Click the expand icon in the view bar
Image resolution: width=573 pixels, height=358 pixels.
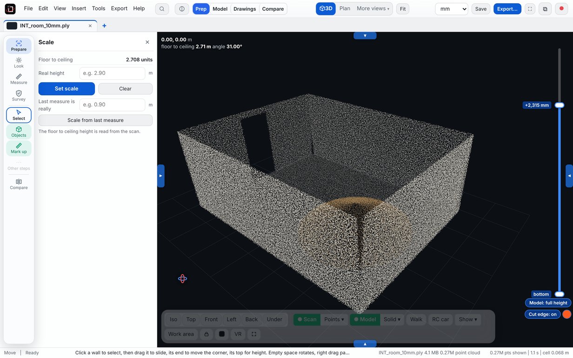point(253,334)
